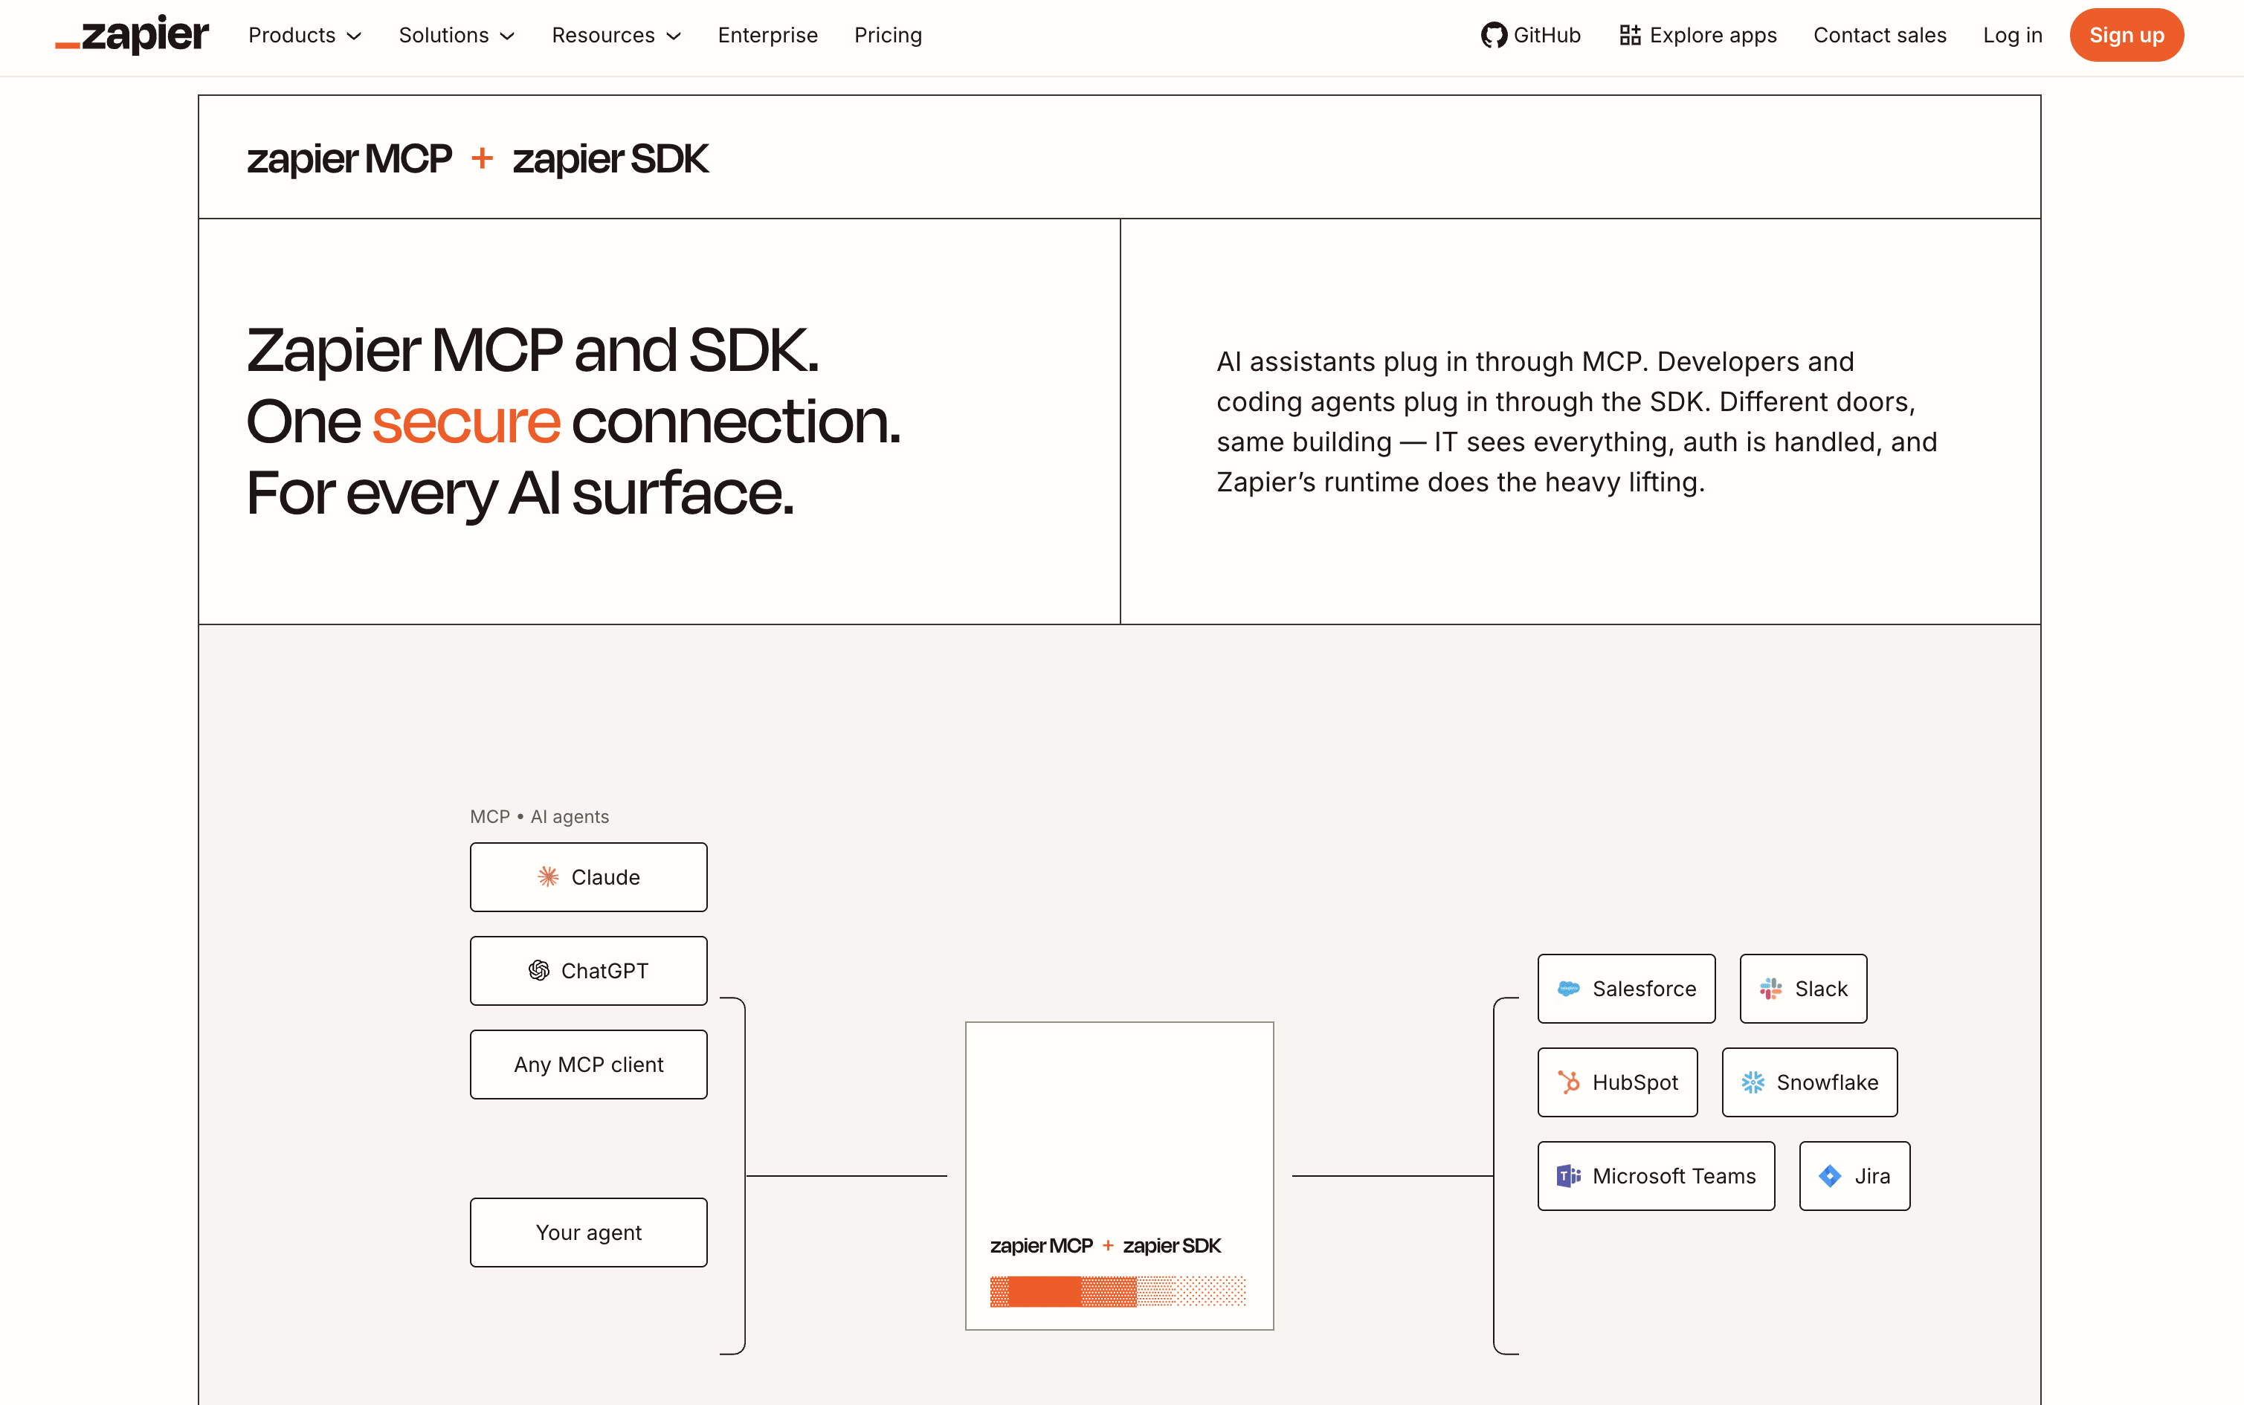This screenshot has width=2244, height=1405.
Task: Select the Claude agent box
Action: click(x=589, y=877)
